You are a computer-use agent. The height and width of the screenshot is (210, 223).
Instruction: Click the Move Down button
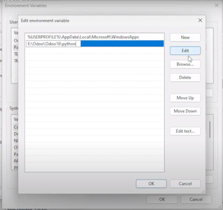185,111
